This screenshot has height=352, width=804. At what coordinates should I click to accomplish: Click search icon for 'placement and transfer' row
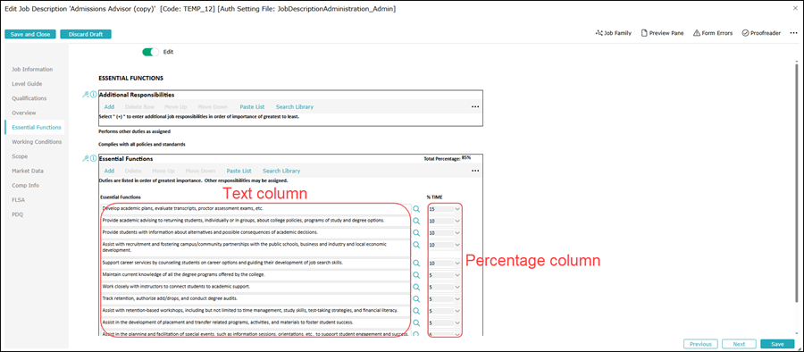coord(416,323)
